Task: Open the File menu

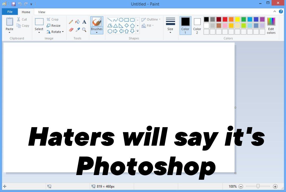Action: click(10, 12)
